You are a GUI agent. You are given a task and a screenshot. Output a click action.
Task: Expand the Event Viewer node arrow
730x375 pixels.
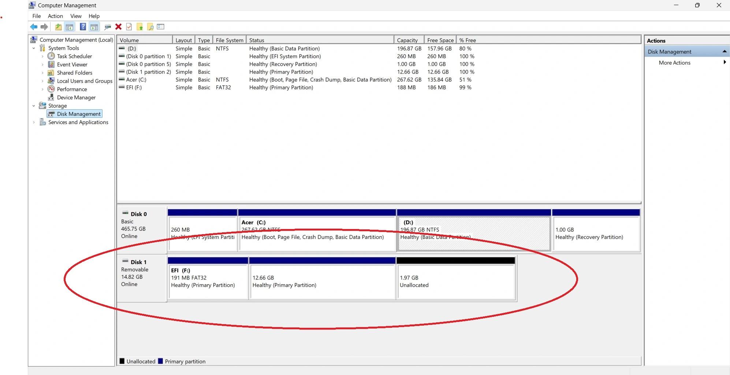click(42, 65)
